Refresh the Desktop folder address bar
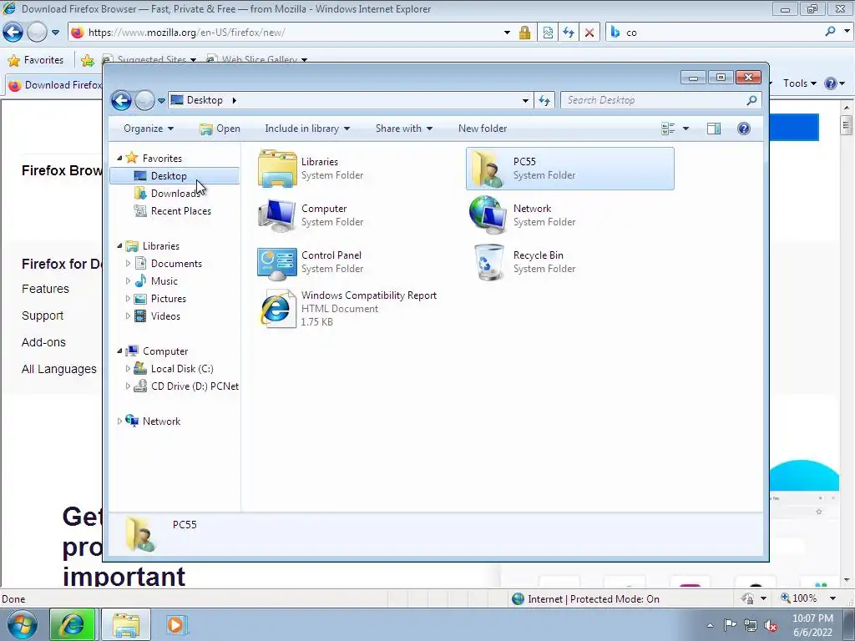Screen dimensions: 855x641 tap(544, 100)
